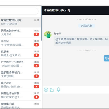Open 赵老师's avatar in chat
Screen dimensions: 109x109
pyautogui.click(x=48, y=35)
